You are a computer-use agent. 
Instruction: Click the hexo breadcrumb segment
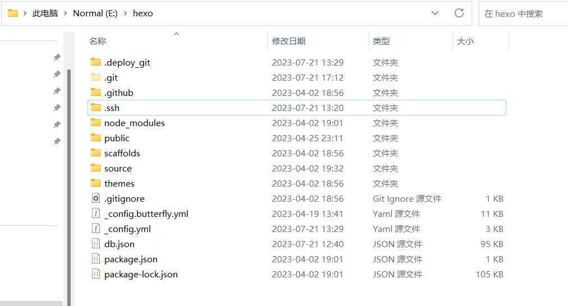142,13
